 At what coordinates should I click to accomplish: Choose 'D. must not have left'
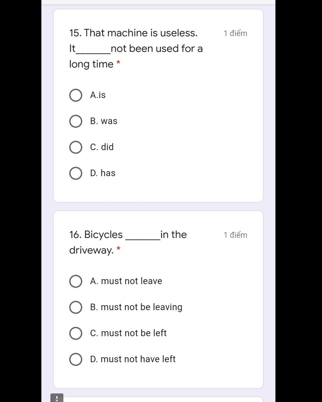pyautogui.click(x=76, y=359)
